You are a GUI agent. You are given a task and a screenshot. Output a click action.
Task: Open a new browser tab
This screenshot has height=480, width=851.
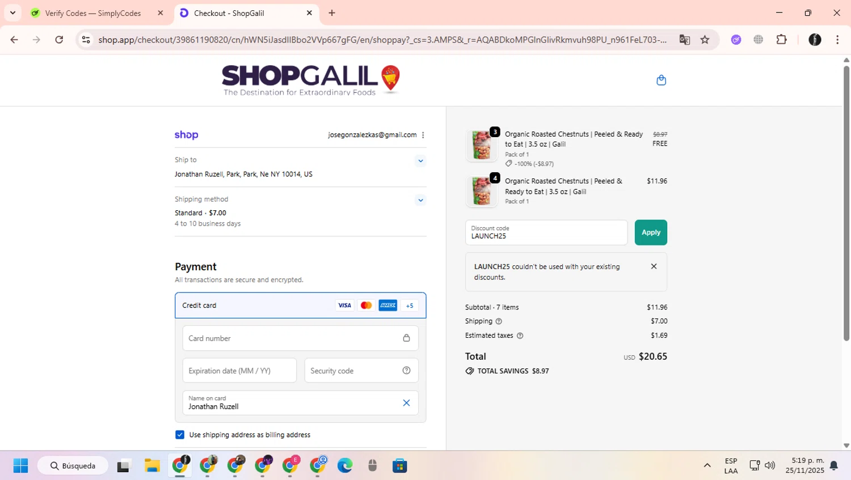pos(332,13)
